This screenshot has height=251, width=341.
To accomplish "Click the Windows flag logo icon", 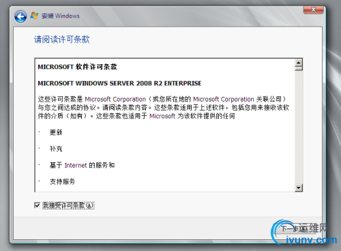I will pos(34,16).
